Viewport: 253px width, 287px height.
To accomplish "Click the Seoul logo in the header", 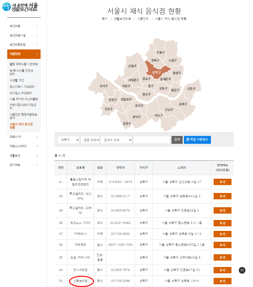I will pos(20,7).
